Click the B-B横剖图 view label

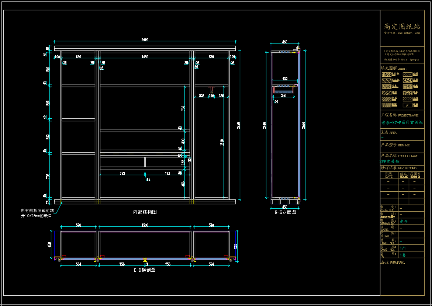[x=144, y=270]
